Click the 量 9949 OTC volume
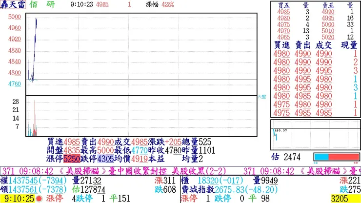The width and height of the screenshot is (361, 203). point(265,181)
